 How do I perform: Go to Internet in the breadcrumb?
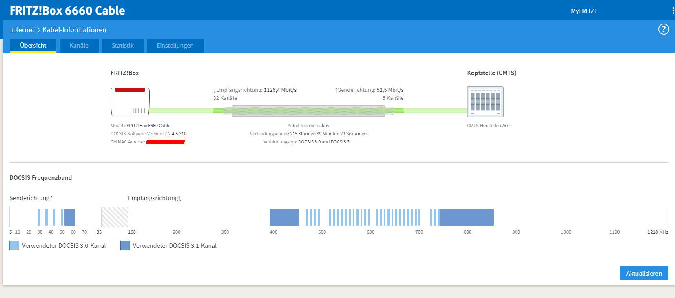[22, 30]
